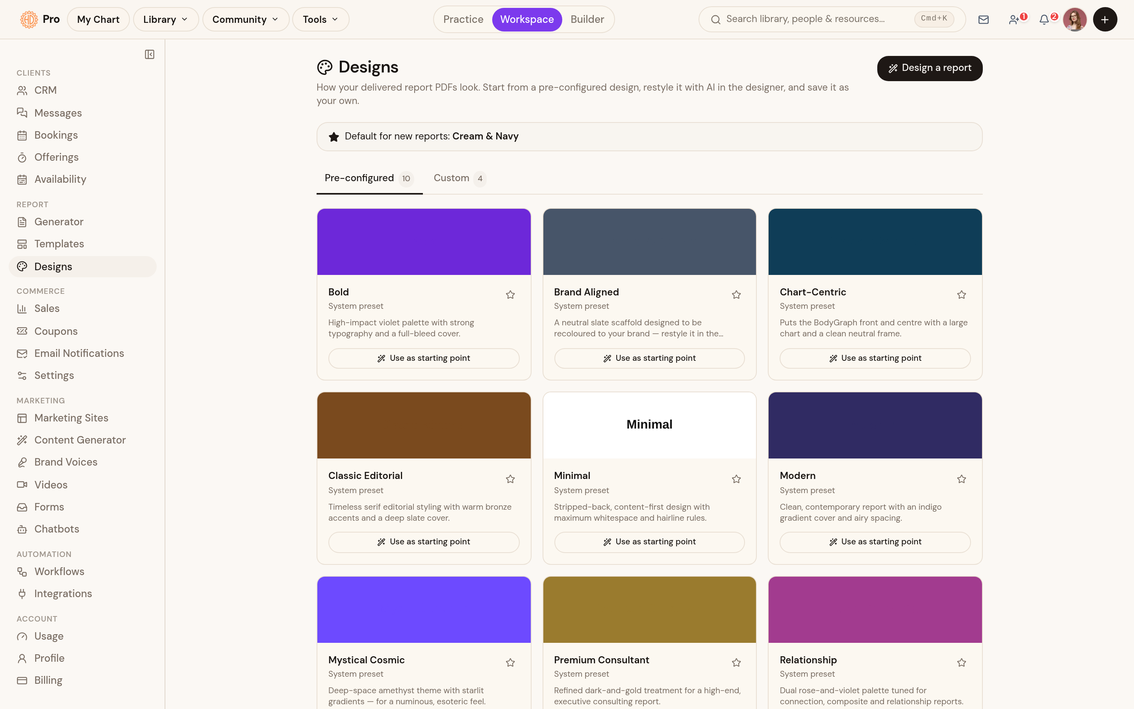
Task: Open Messages in the sidebar
Action: point(82,113)
